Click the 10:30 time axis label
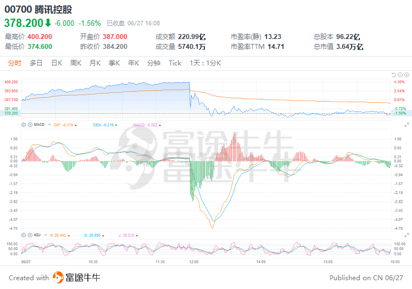The width and height of the screenshot is (412, 289). pos(93,262)
